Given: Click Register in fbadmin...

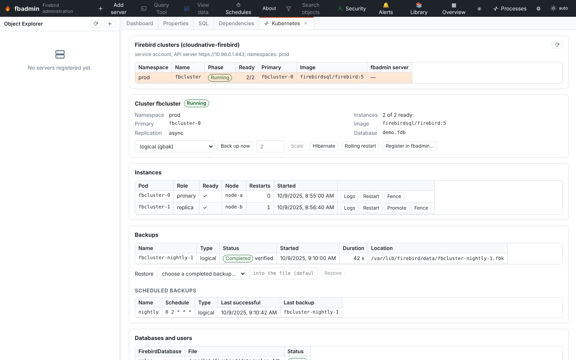Looking at the screenshot, I should point(410,146).
